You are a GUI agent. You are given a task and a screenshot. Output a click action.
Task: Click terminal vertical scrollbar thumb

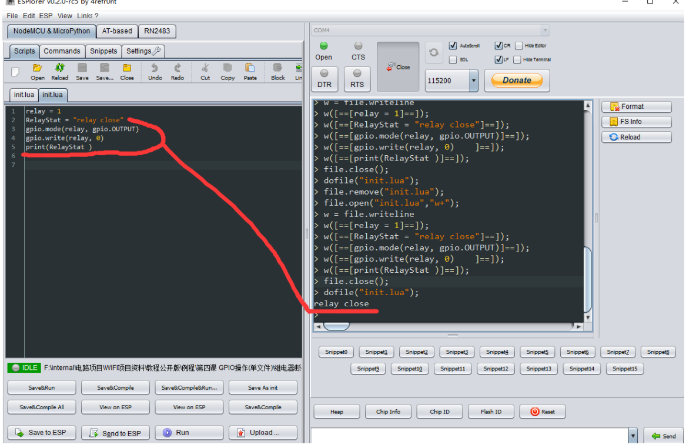click(588, 280)
